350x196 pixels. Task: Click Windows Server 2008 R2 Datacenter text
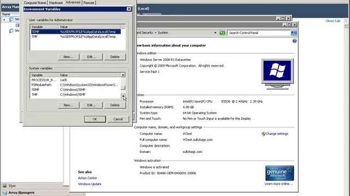pyautogui.click(x=165, y=60)
